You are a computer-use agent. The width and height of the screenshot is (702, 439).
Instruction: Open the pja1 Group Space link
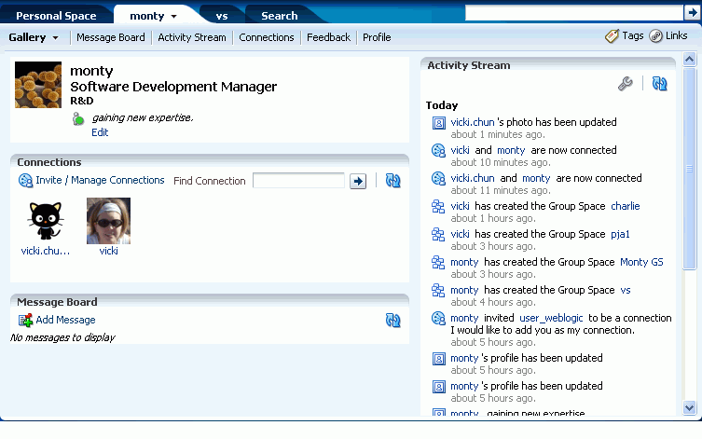pyautogui.click(x=620, y=234)
